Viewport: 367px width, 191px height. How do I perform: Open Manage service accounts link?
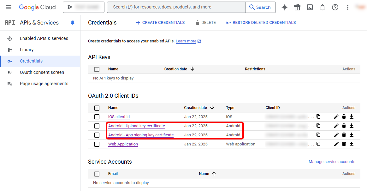pyautogui.click(x=332, y=162)
